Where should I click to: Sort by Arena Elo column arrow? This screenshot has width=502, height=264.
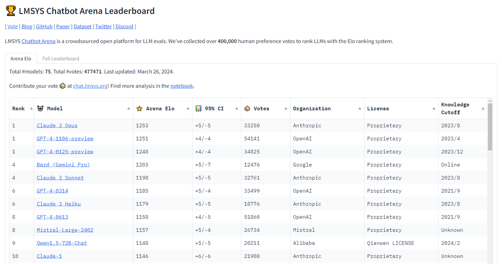188,108
